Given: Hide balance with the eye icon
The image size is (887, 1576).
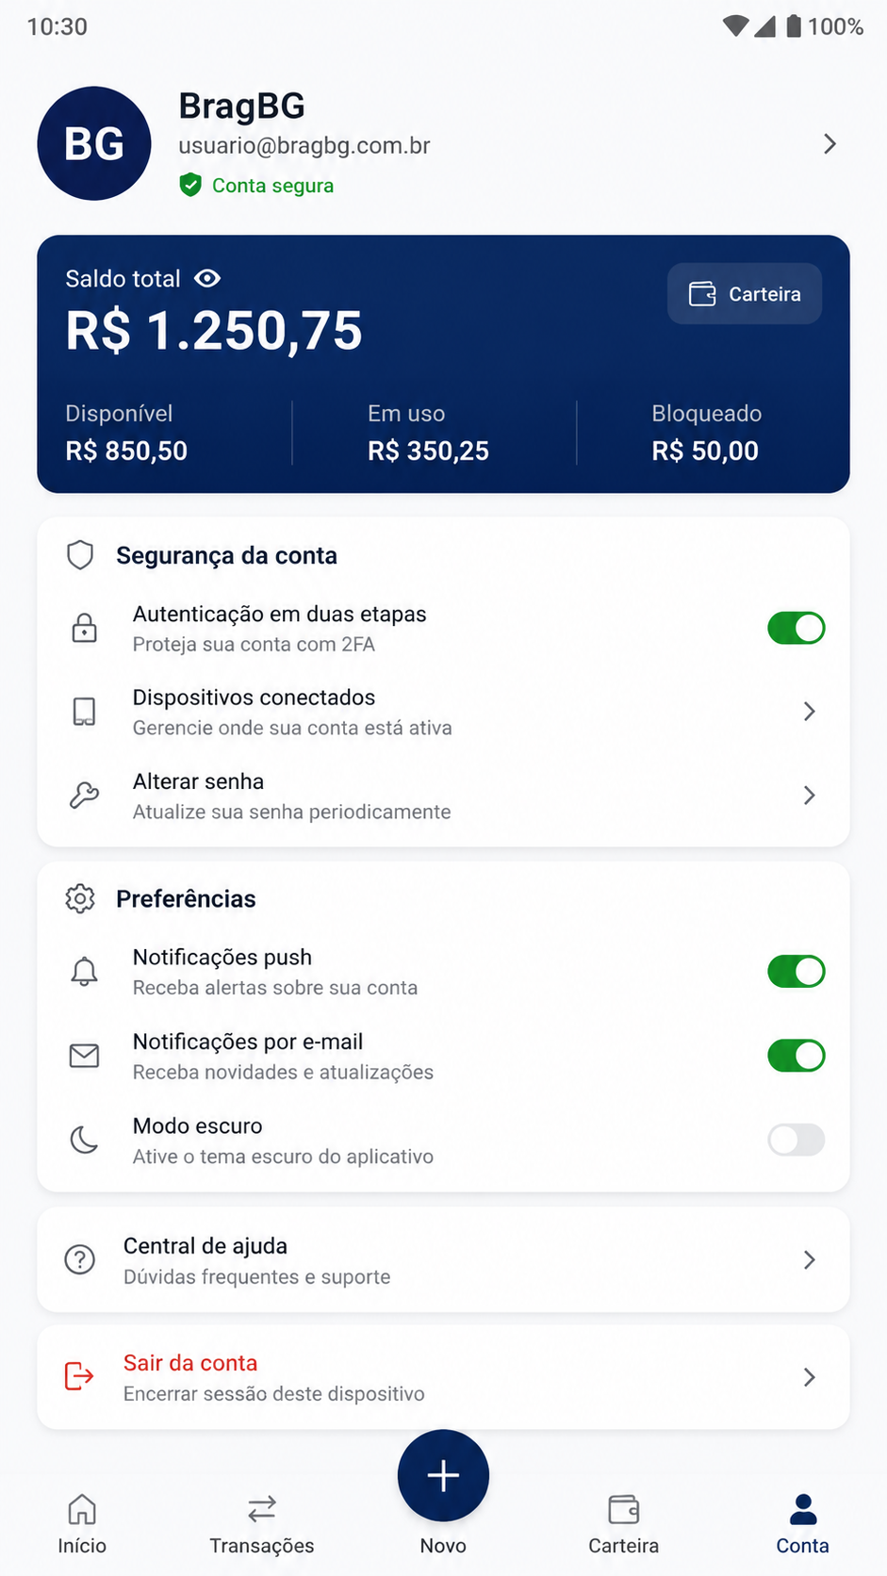Looking at the screenshot, I should click(207, 278).
